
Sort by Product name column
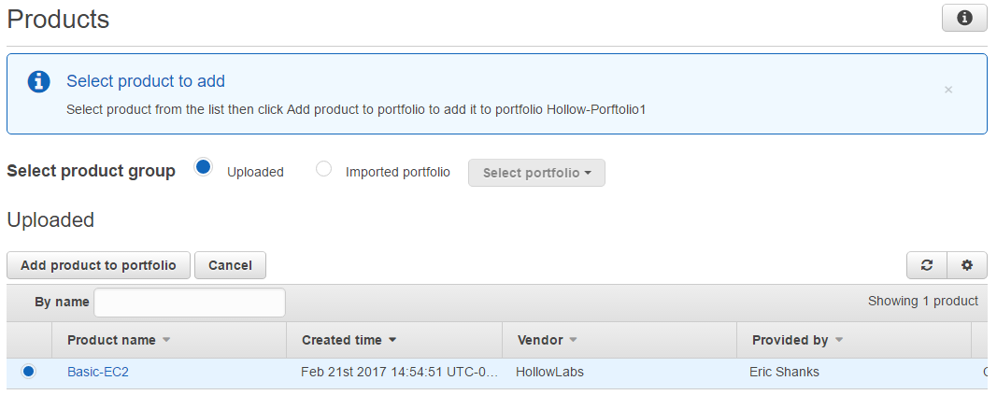coord(119,340)
